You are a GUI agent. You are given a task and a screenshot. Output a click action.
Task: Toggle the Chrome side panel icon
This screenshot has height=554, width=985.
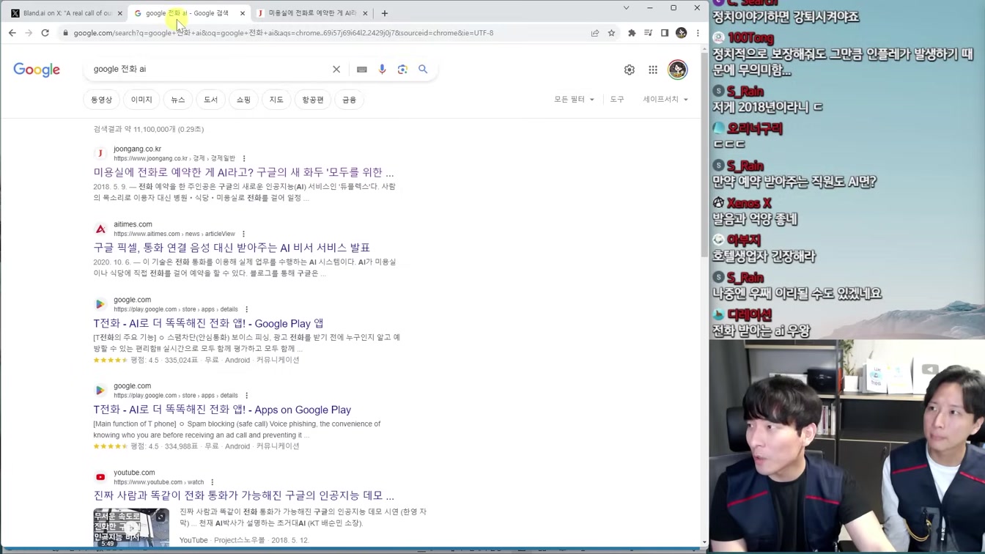tap(665, 33)
